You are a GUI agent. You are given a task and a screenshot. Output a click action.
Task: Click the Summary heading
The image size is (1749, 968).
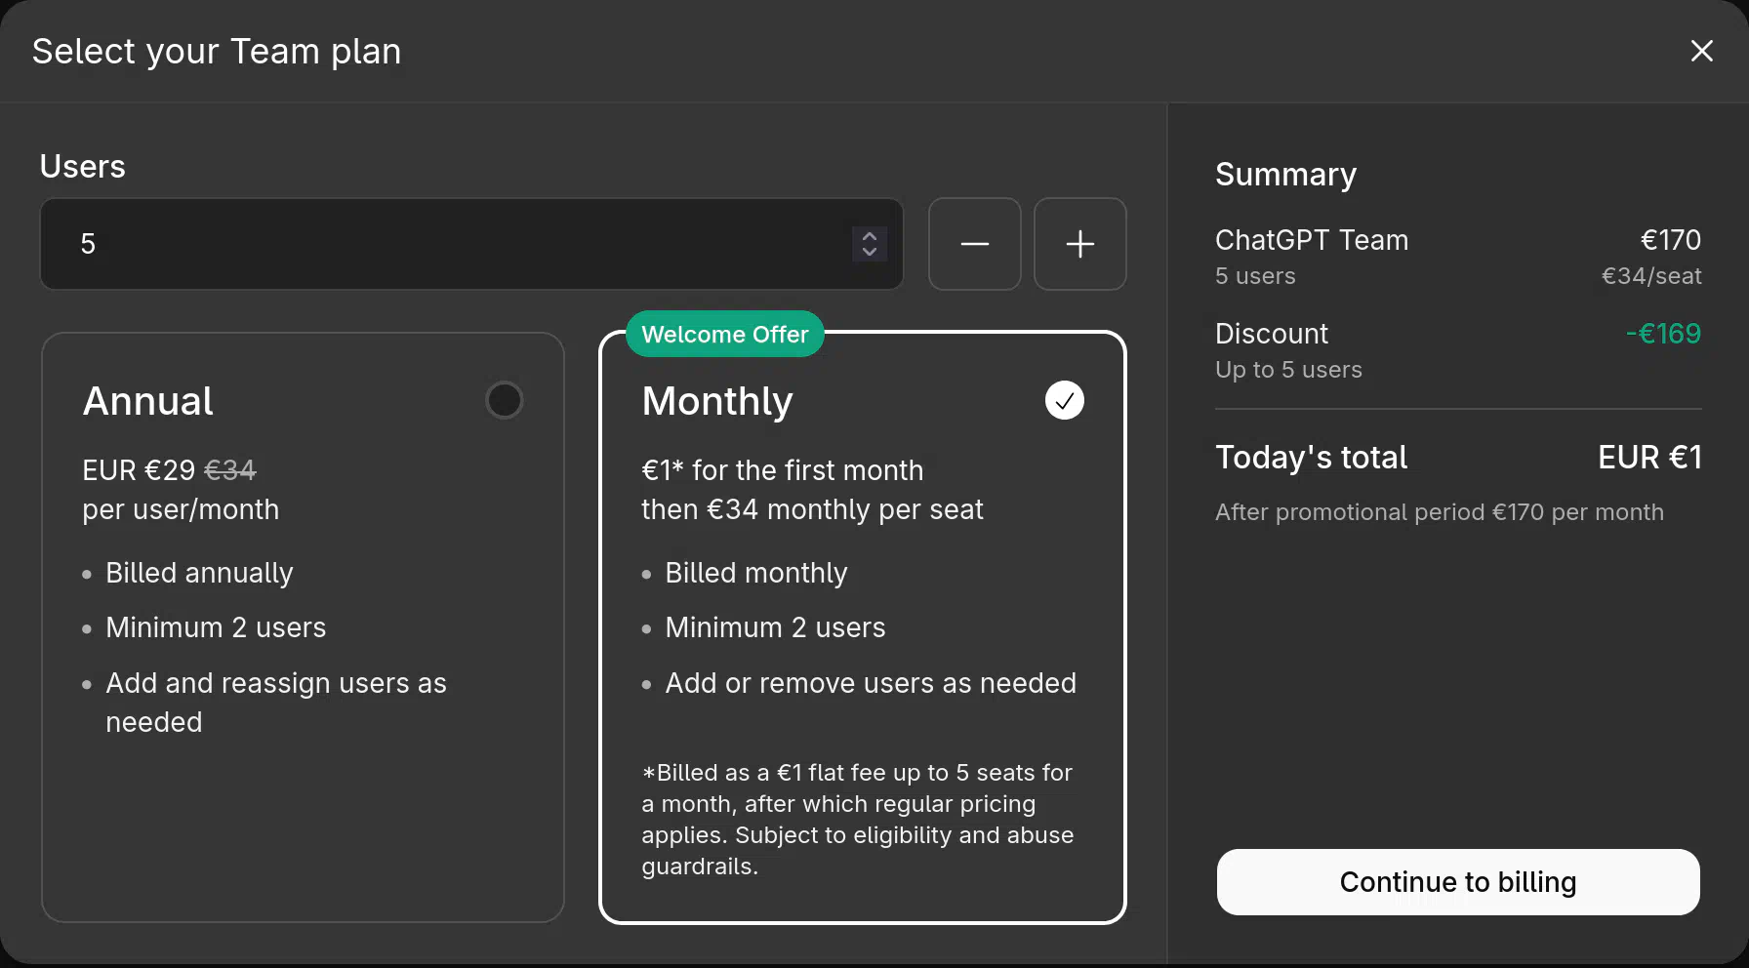[1285, 175]
